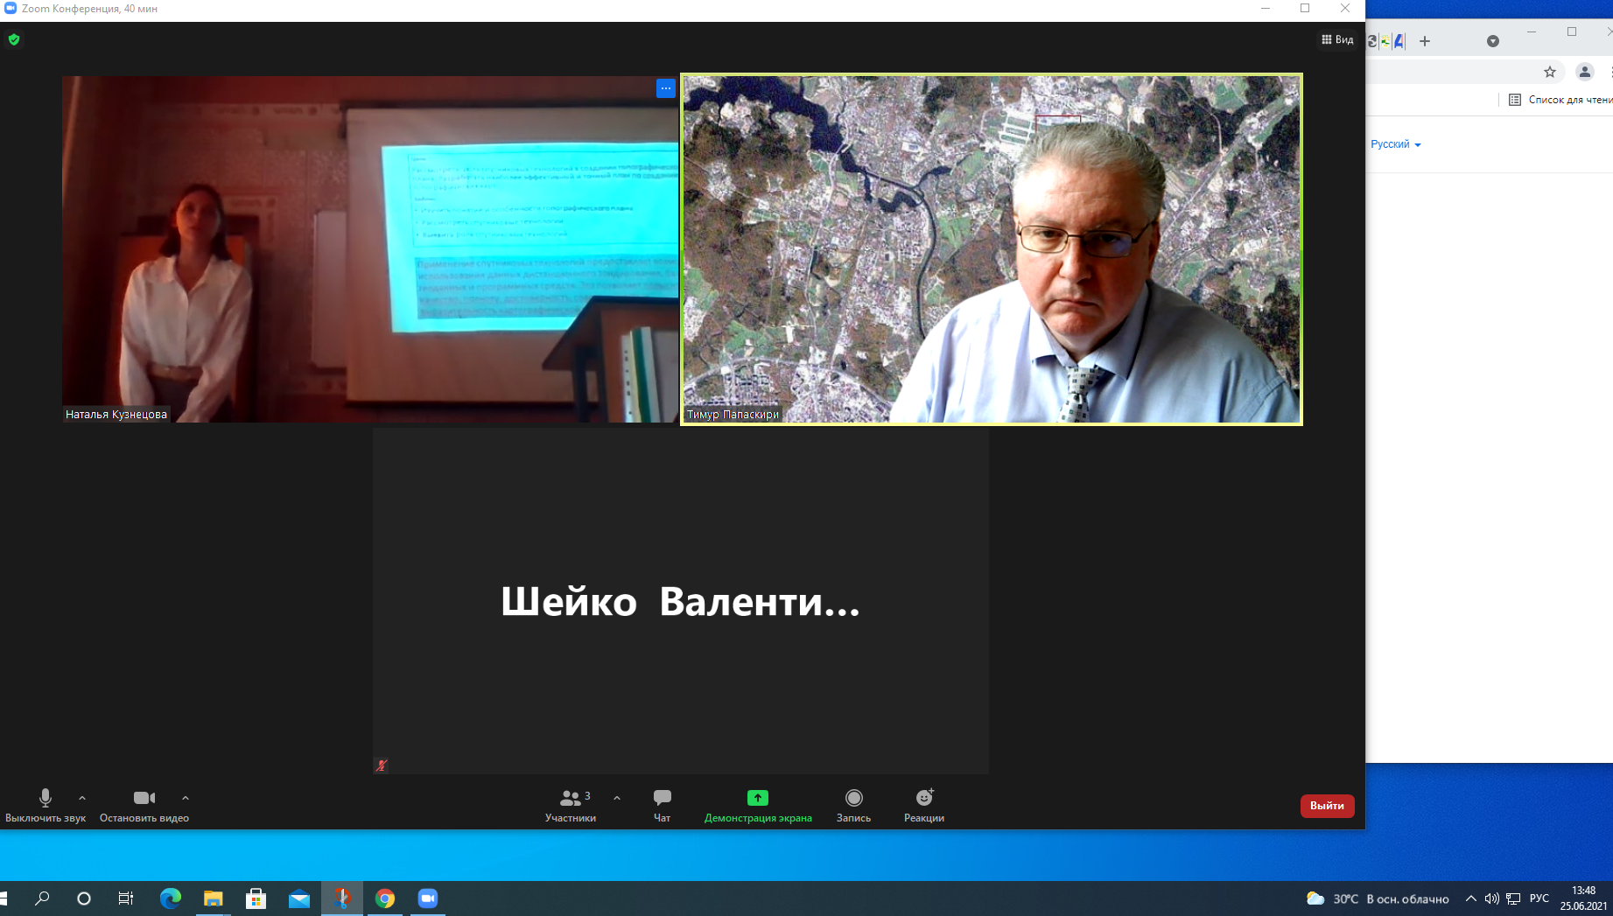Click Zoom Конференция window title

tap(89, 9)
